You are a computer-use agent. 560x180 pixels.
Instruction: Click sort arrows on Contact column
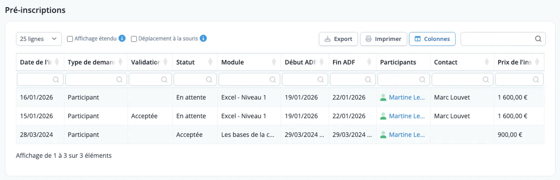(x=487, y=62)
